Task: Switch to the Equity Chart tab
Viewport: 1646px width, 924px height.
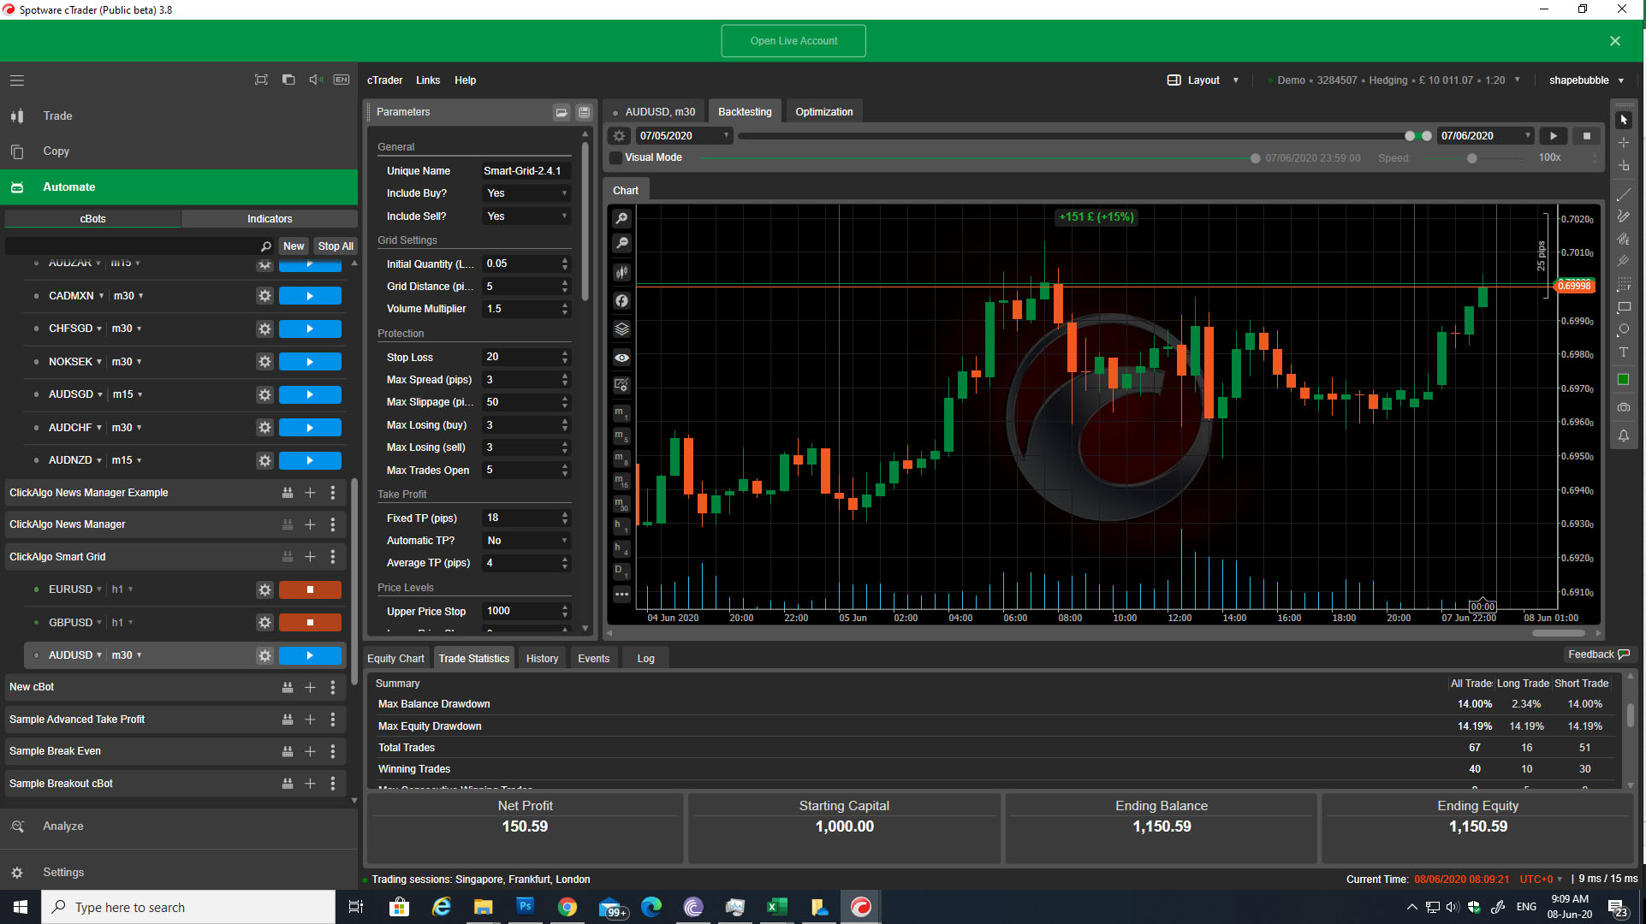Action: pyautogui.click(x=395, y=659)
